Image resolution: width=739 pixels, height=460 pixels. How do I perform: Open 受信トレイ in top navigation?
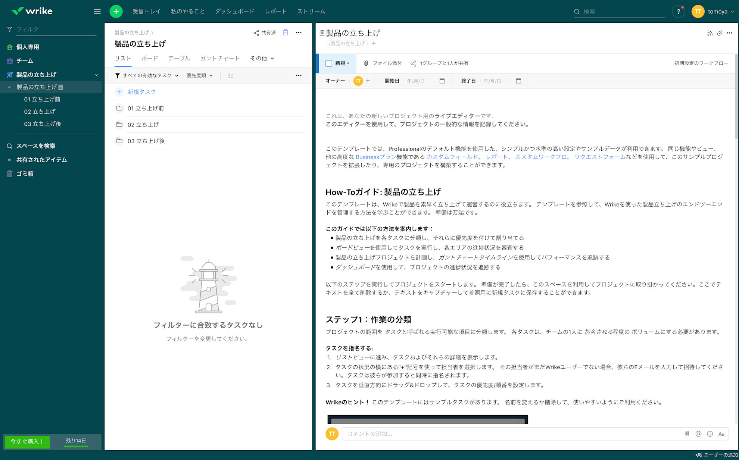point(147,12)
